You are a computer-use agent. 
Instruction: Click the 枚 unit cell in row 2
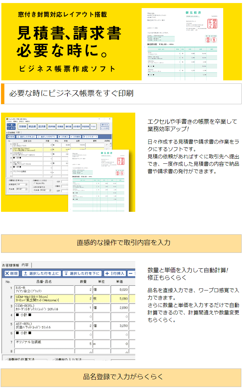(x=101, y=299)
